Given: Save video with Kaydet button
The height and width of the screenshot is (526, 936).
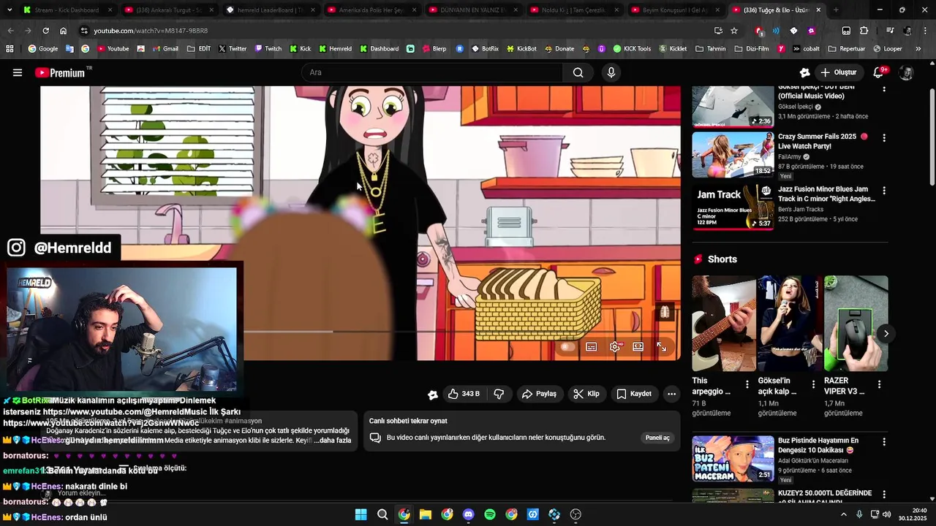Looking at the screenshot, I should click(x=634, y=394).
